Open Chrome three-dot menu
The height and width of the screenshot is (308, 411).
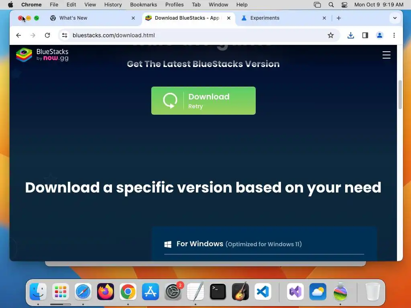coord(394,35)
